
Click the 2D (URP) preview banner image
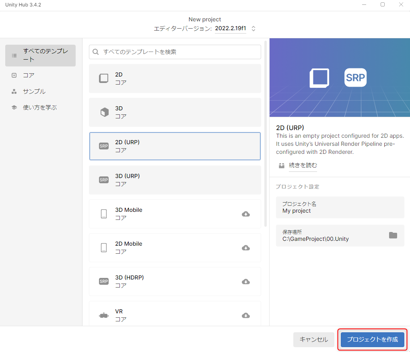(340, 77)
